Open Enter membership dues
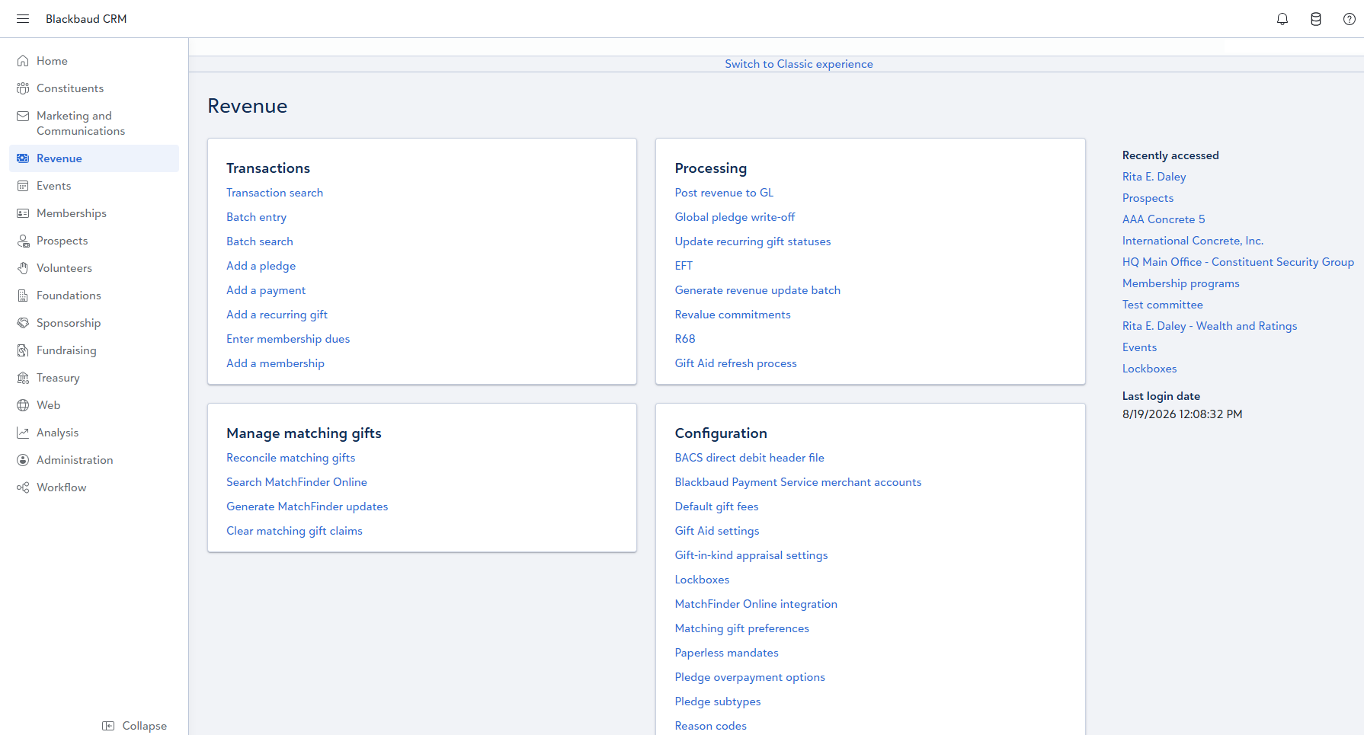The image size is (1364, 735). coord(288,339)
